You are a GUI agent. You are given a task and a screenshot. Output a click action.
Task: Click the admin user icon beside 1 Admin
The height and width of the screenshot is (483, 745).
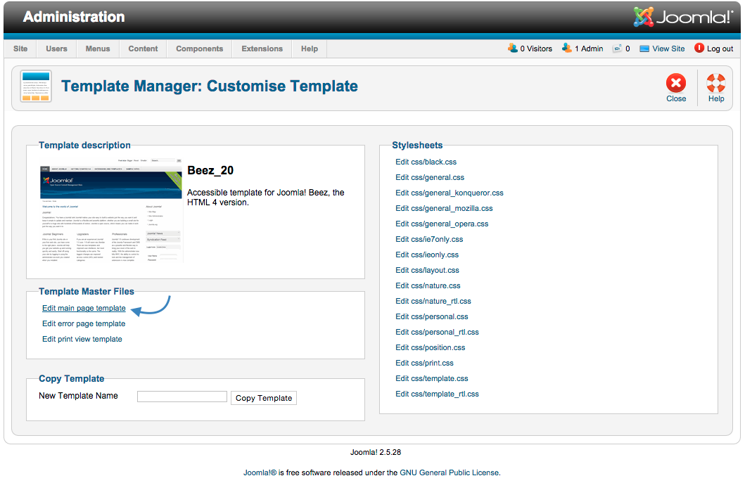(566, 48)
